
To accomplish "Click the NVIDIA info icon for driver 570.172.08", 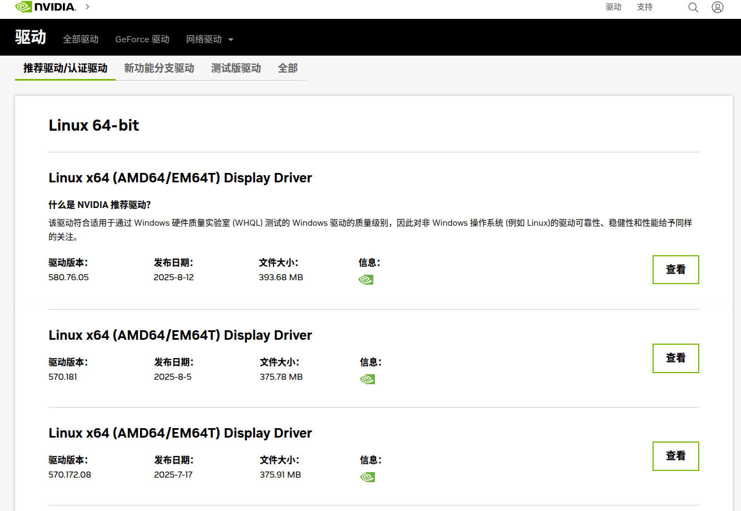I will tap(367, 477).
